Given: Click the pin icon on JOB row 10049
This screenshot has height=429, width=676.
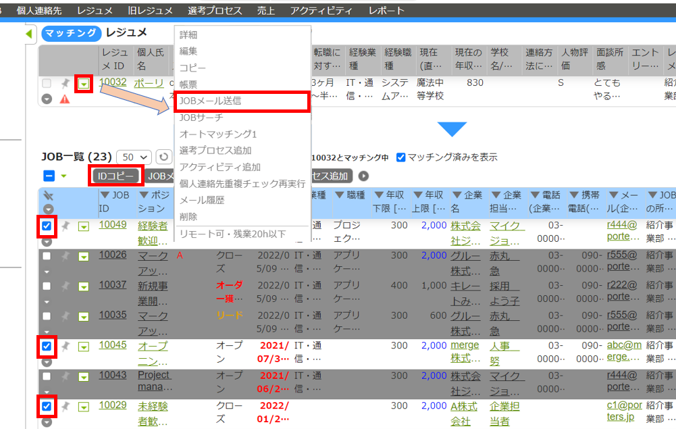Looking at the screenshot, I should 64,226.
